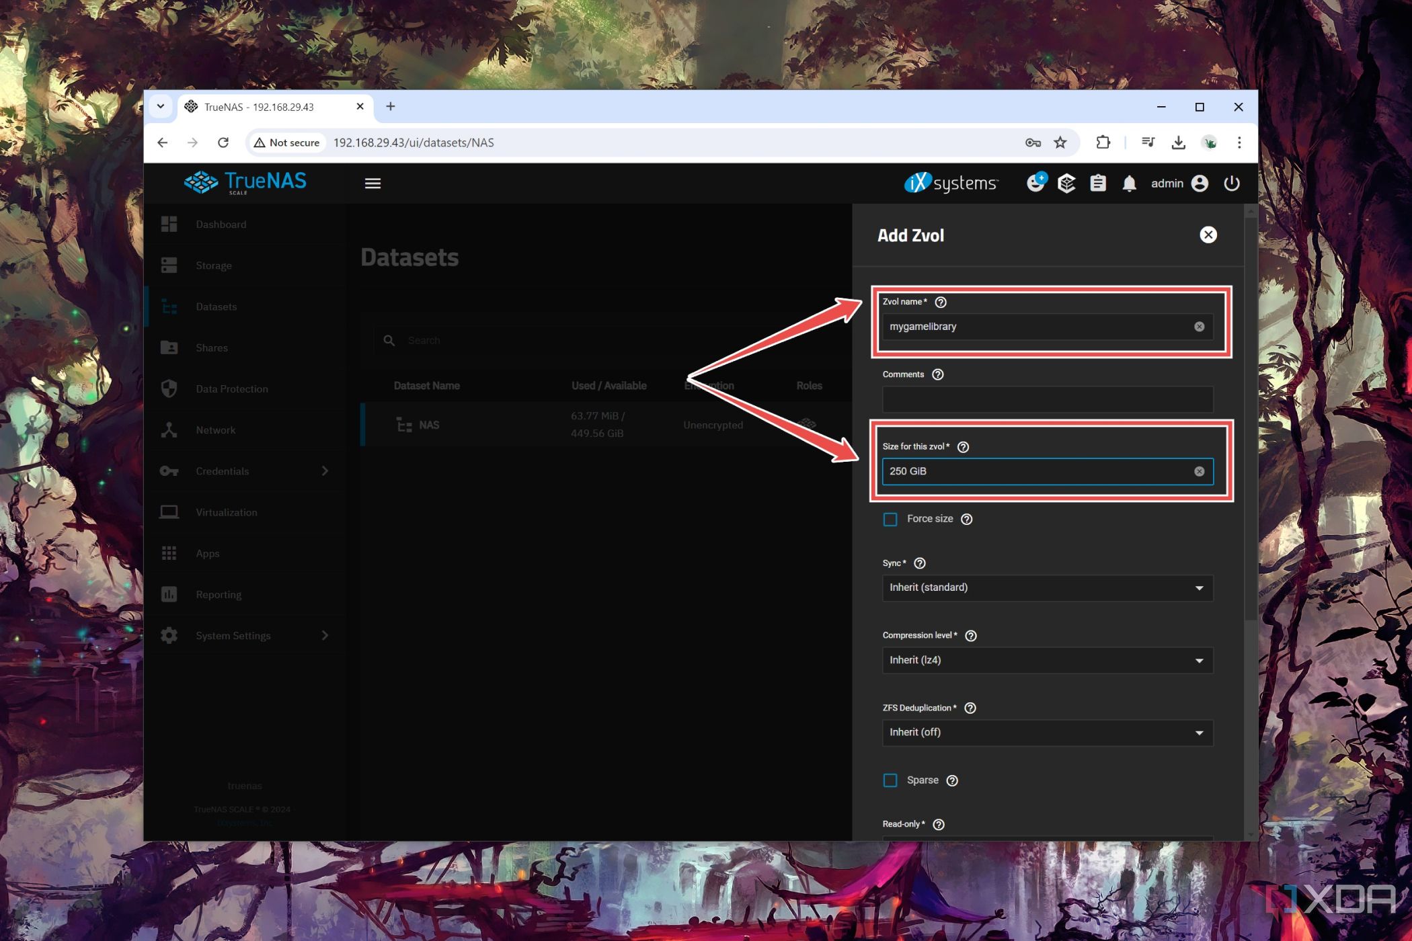Open the Data Protection sidebar icon
Viewport: 1412px width, 941px height.
(x=171, y=388)
